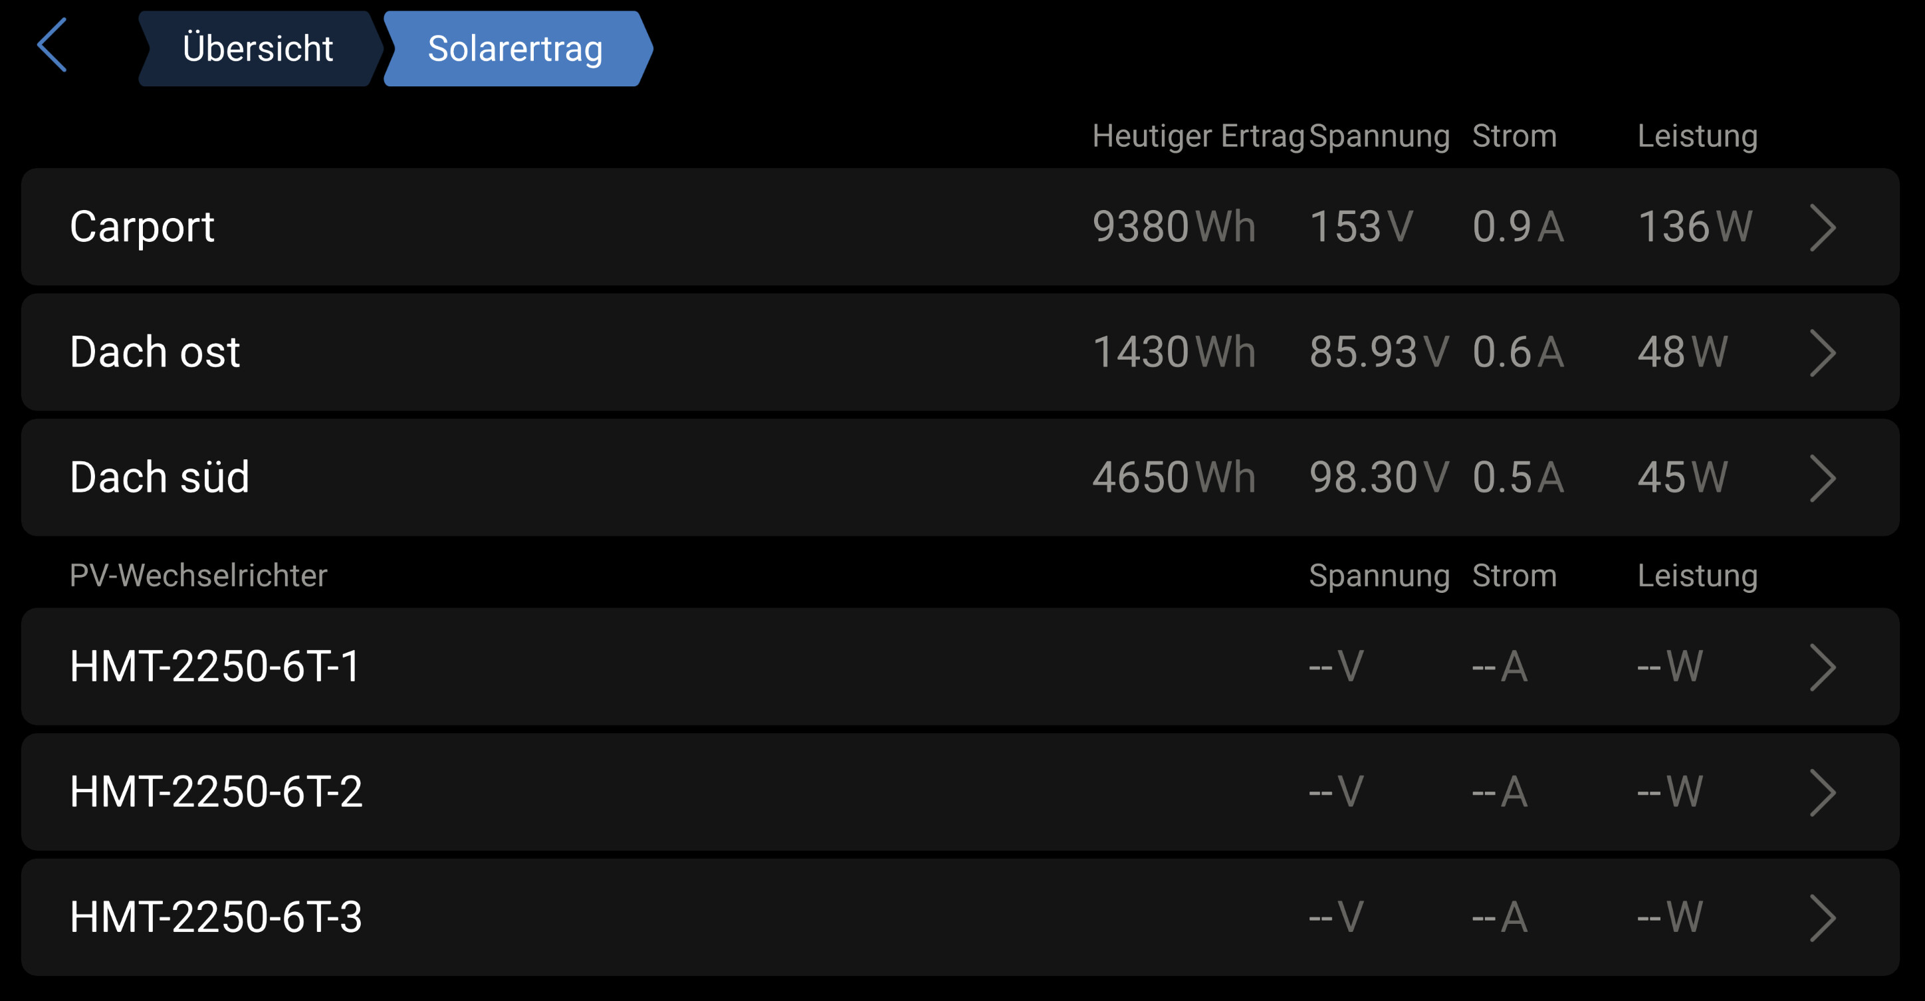Select the HMT-2250-6T-1 inverter name
This screenshot has width=1925, height=1001.
point(215,667)
